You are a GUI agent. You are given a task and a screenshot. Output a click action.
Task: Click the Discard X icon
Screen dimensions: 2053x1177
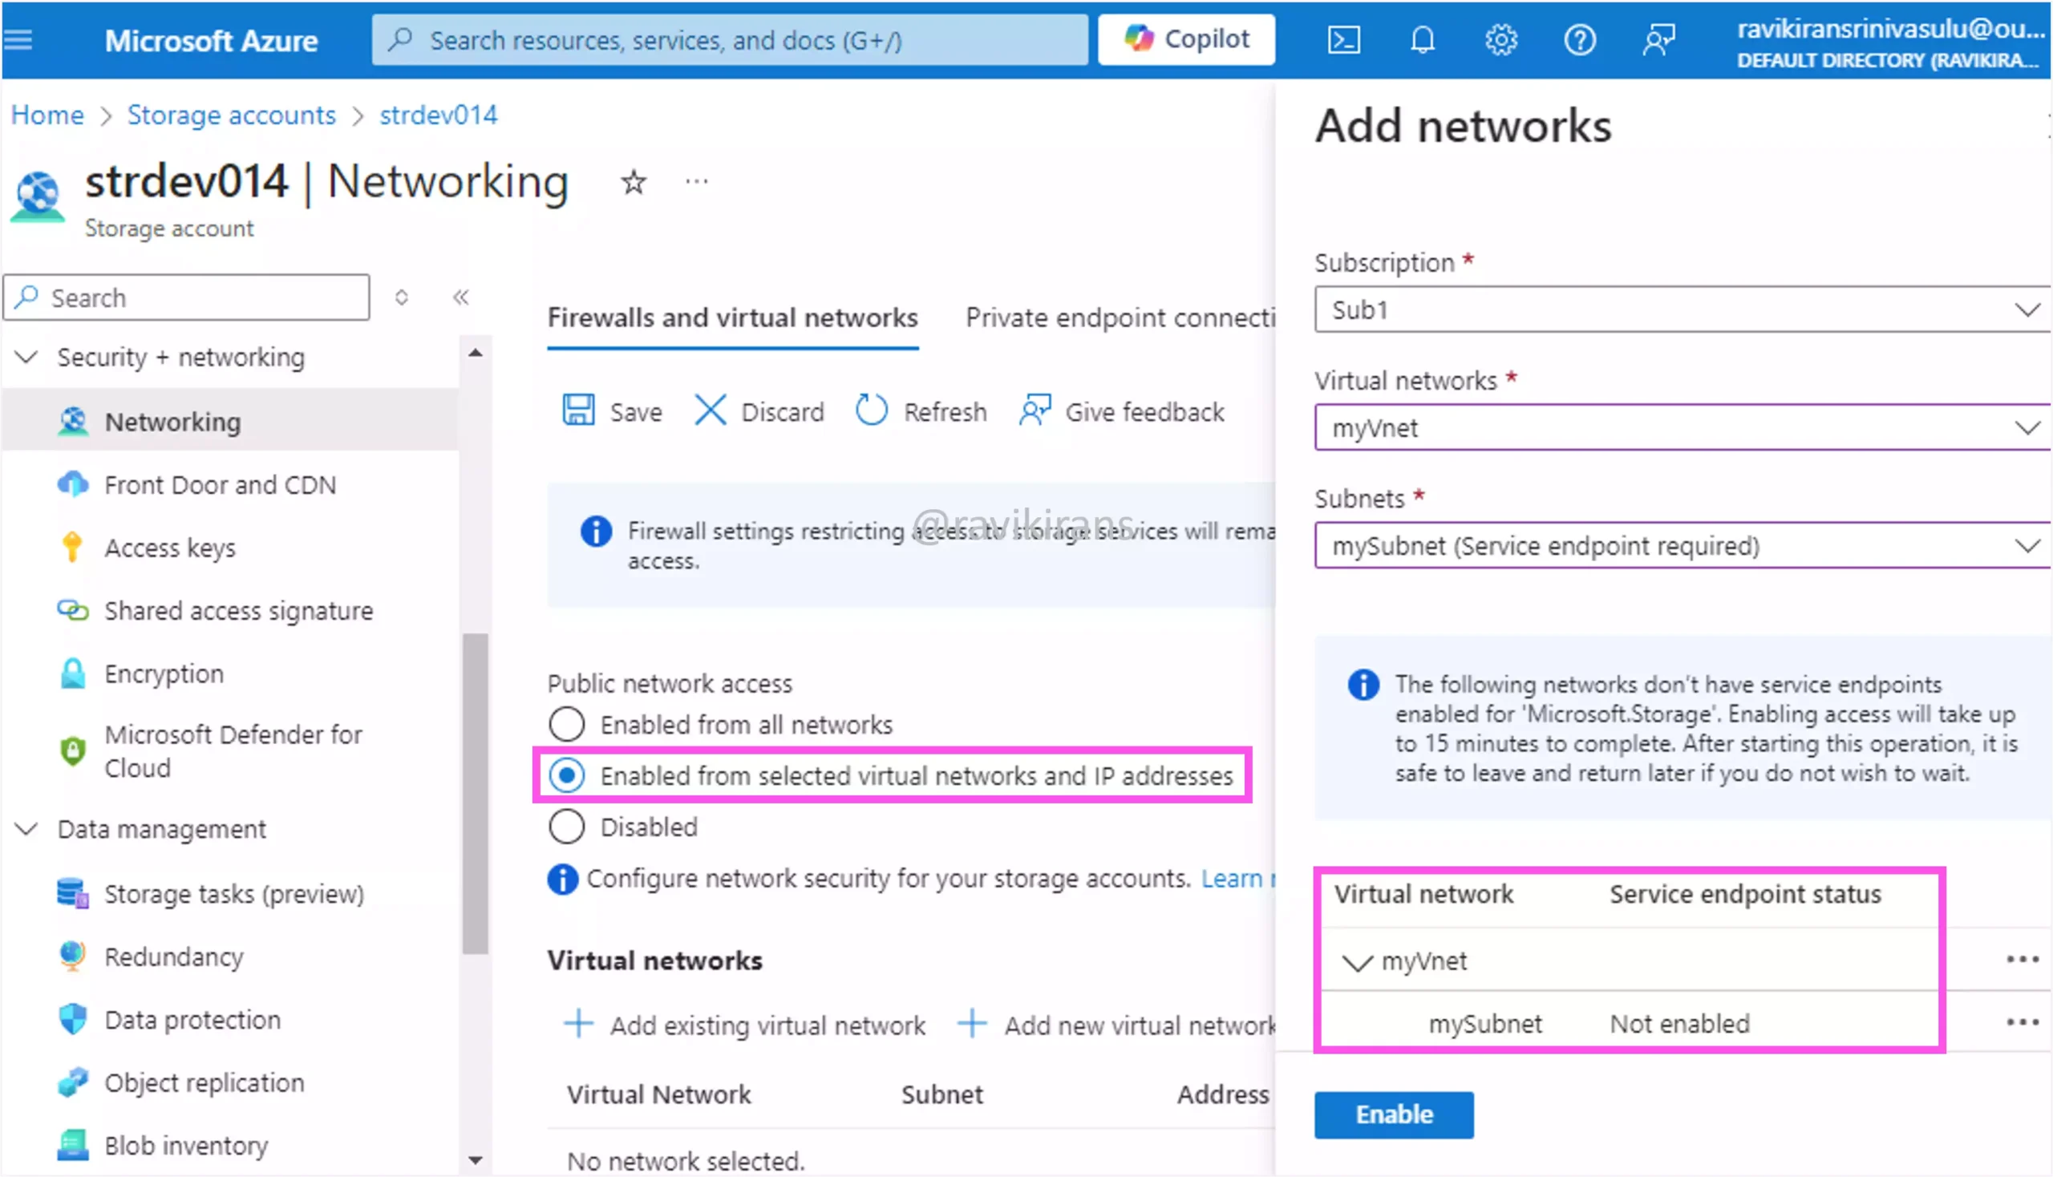coord(710,411)
